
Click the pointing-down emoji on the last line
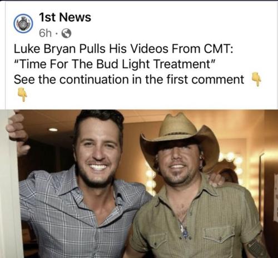tap(22, 95)
